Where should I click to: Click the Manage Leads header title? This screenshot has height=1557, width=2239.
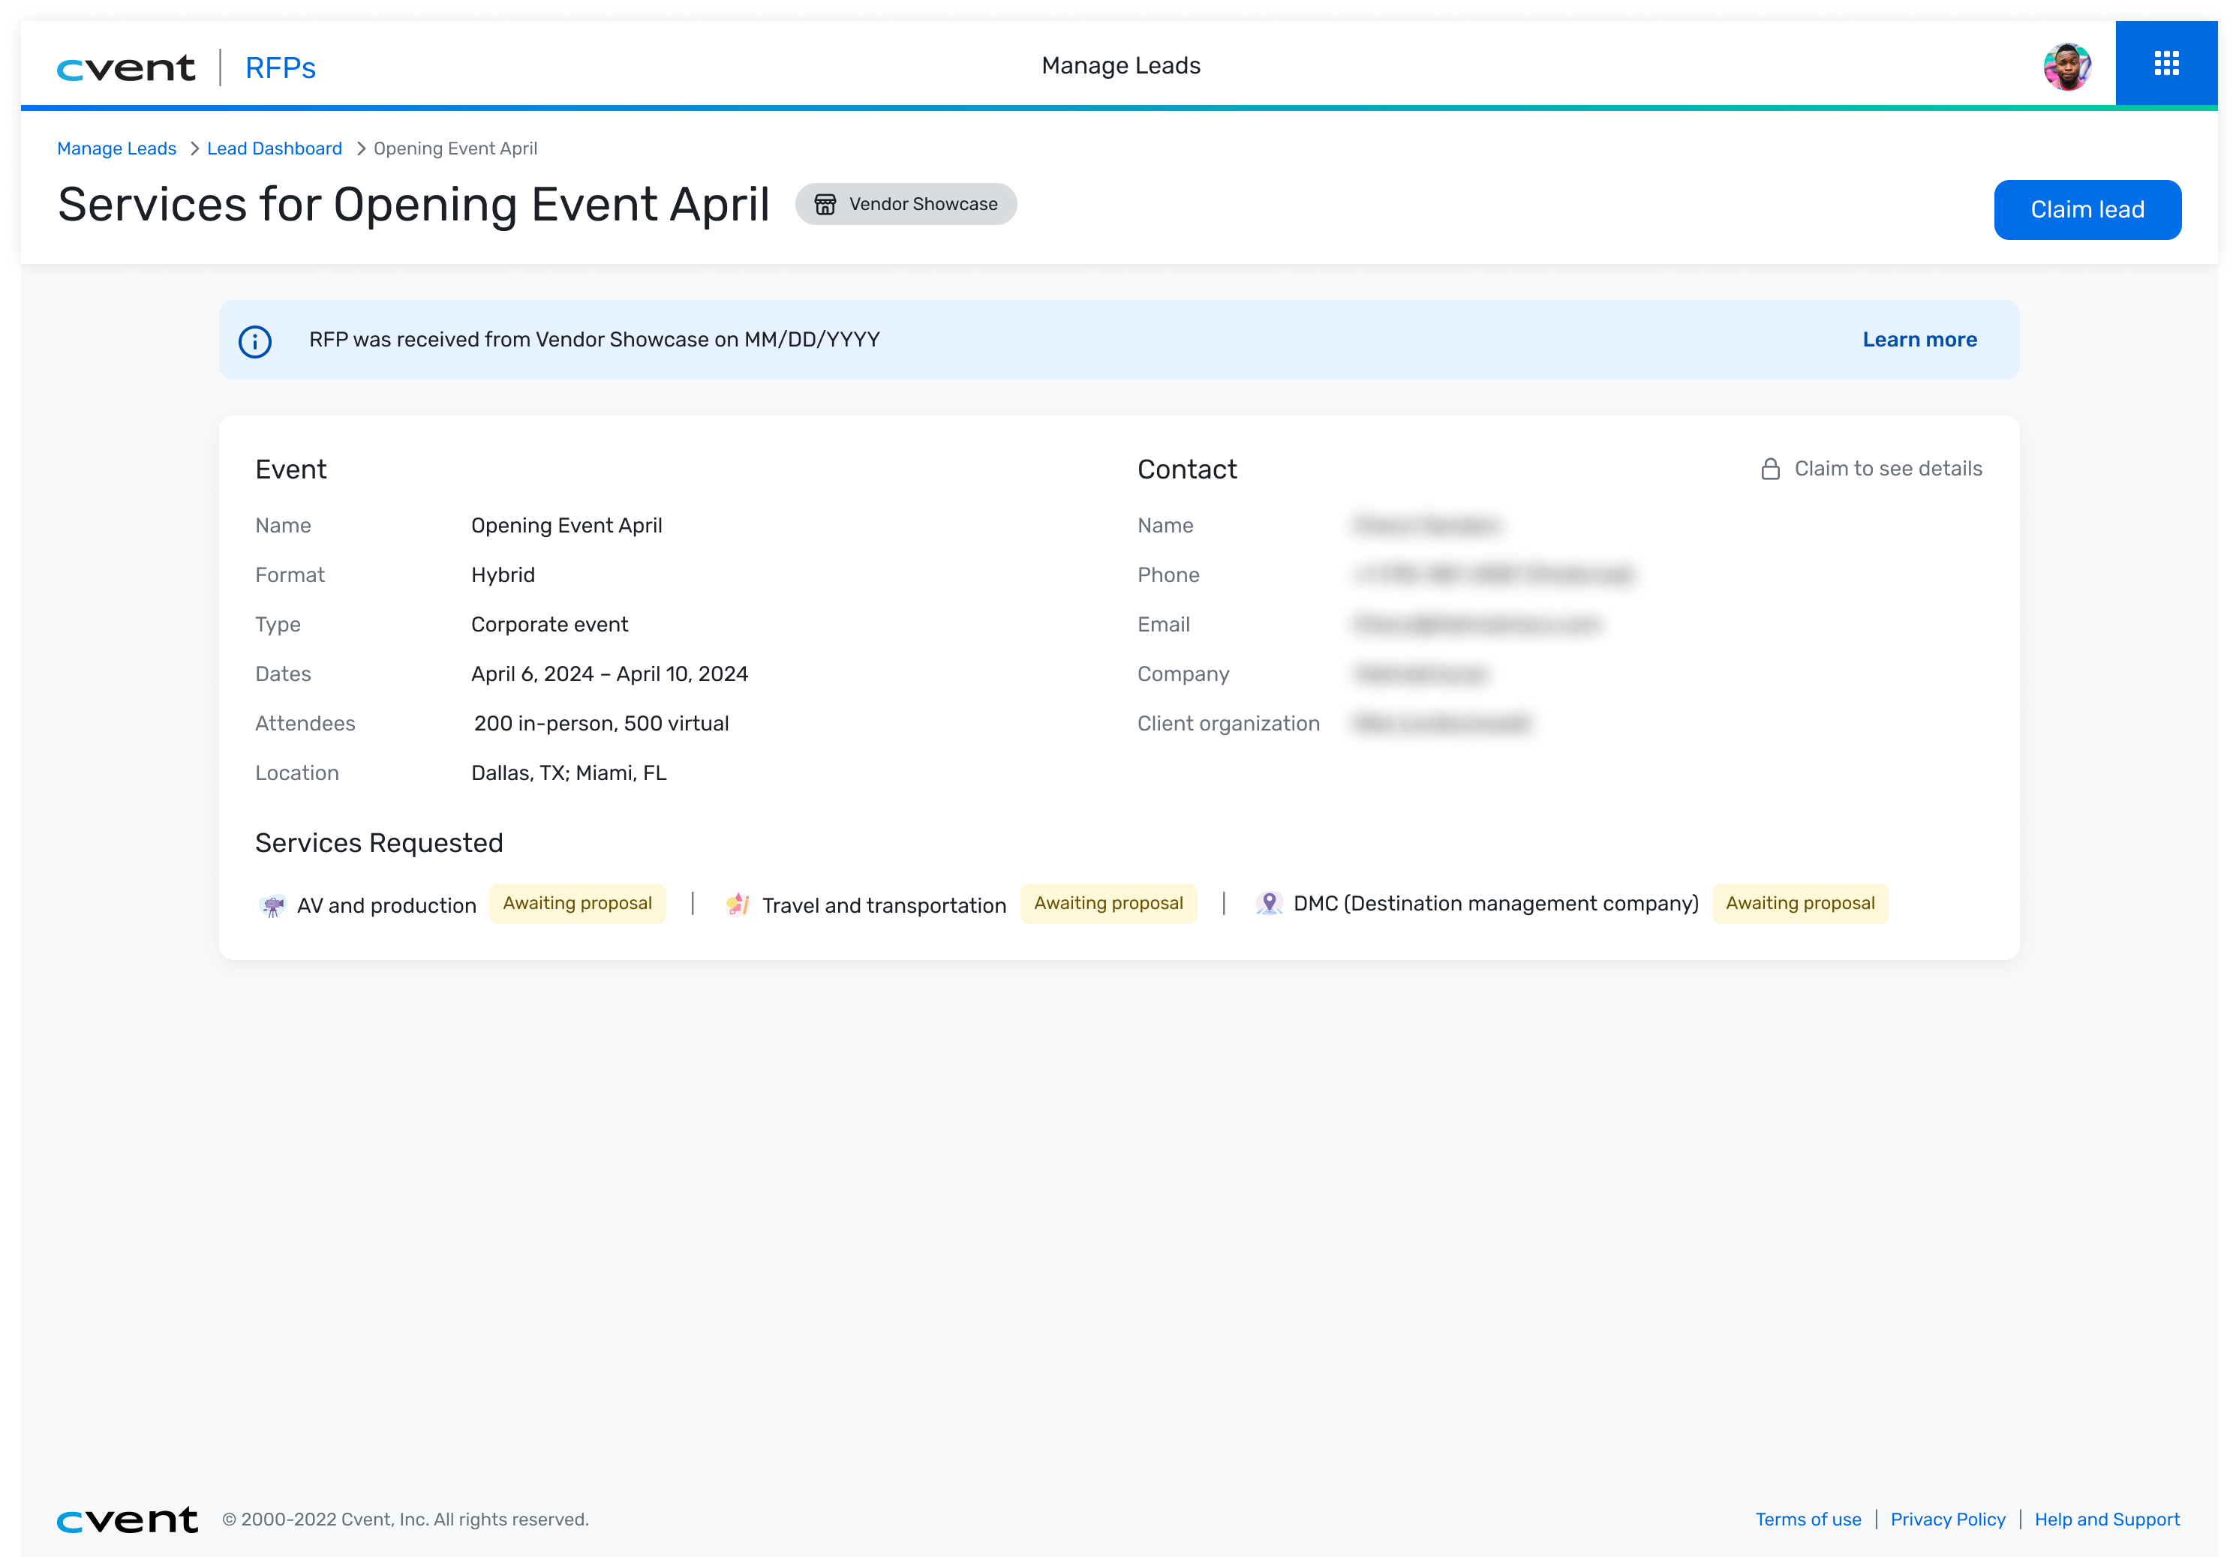(x=1120, y=65)
